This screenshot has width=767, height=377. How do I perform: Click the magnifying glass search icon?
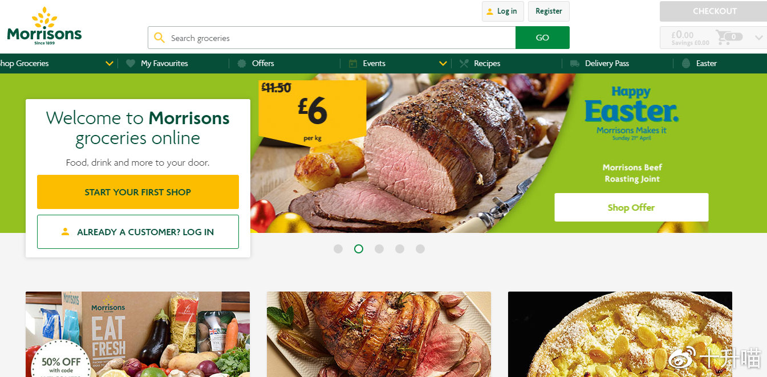click(159, 38)
